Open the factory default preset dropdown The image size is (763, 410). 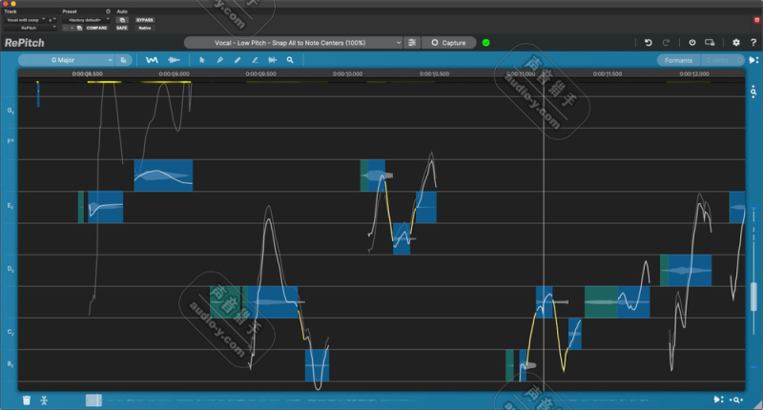(x=86, y=19)
